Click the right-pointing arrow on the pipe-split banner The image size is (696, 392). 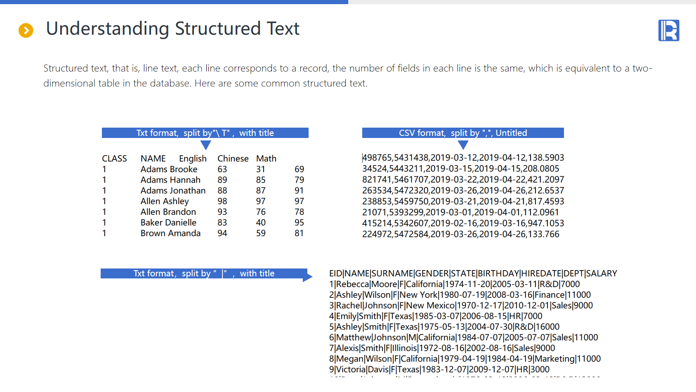point(307,276)
